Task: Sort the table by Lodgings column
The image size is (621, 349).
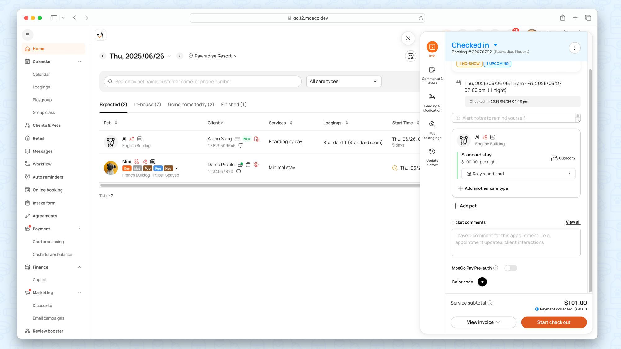Action: (x=347, y=123)
